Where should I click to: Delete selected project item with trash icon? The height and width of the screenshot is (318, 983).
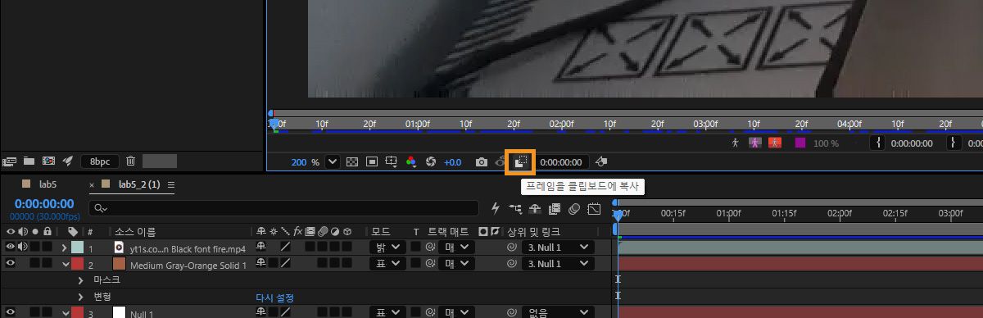pyautogui.click(x=130, y=161)
